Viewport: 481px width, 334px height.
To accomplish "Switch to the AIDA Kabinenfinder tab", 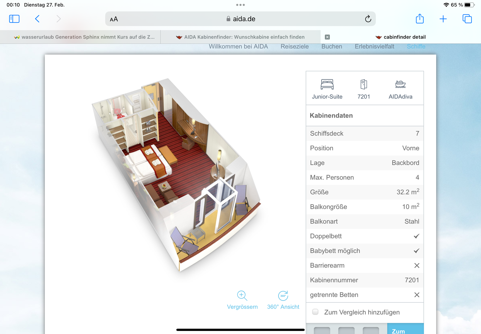I will [x=240, y=37].
